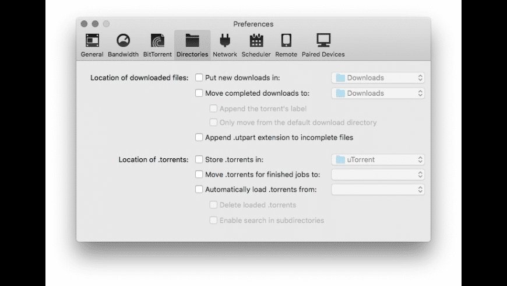Enable Put new downloads in checkbox

(199, 78)
